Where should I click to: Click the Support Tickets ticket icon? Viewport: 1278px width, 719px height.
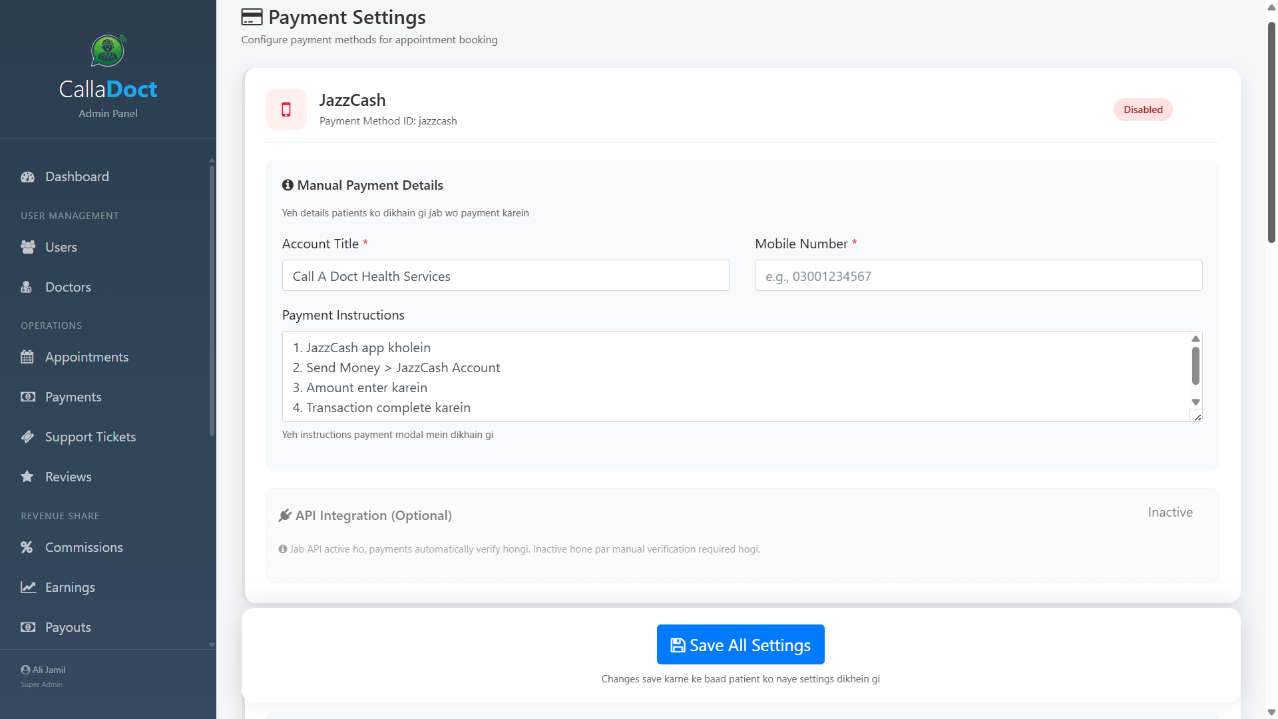pyautogui.click(x=27, y=437)
